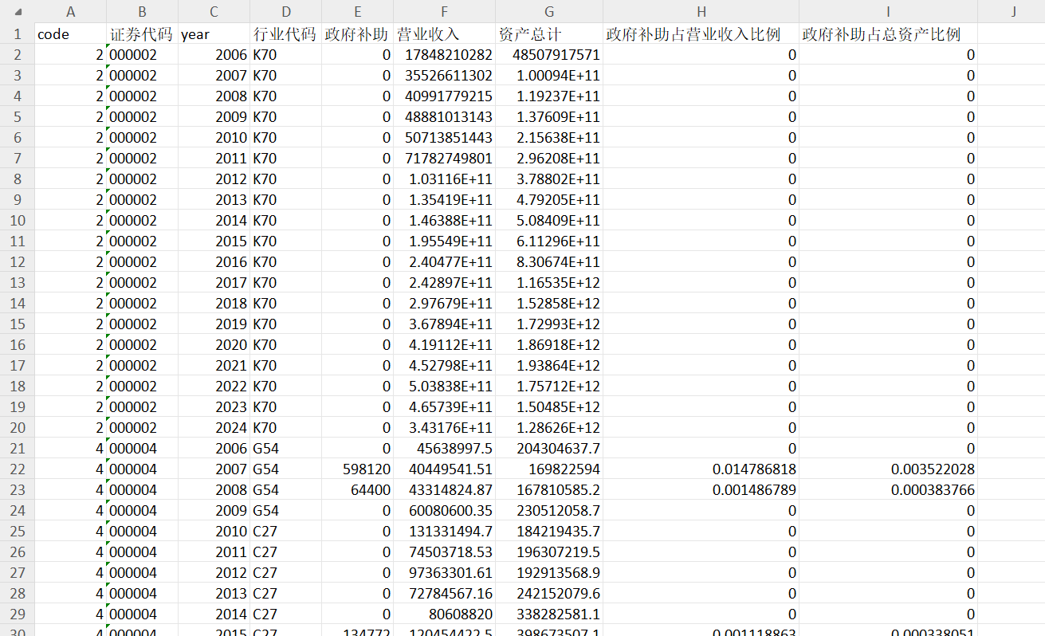Image resolution: width=1045 pixels, height=636 pixels.
Task: Click cell with value 0.014786818
Action: [701, 469]
